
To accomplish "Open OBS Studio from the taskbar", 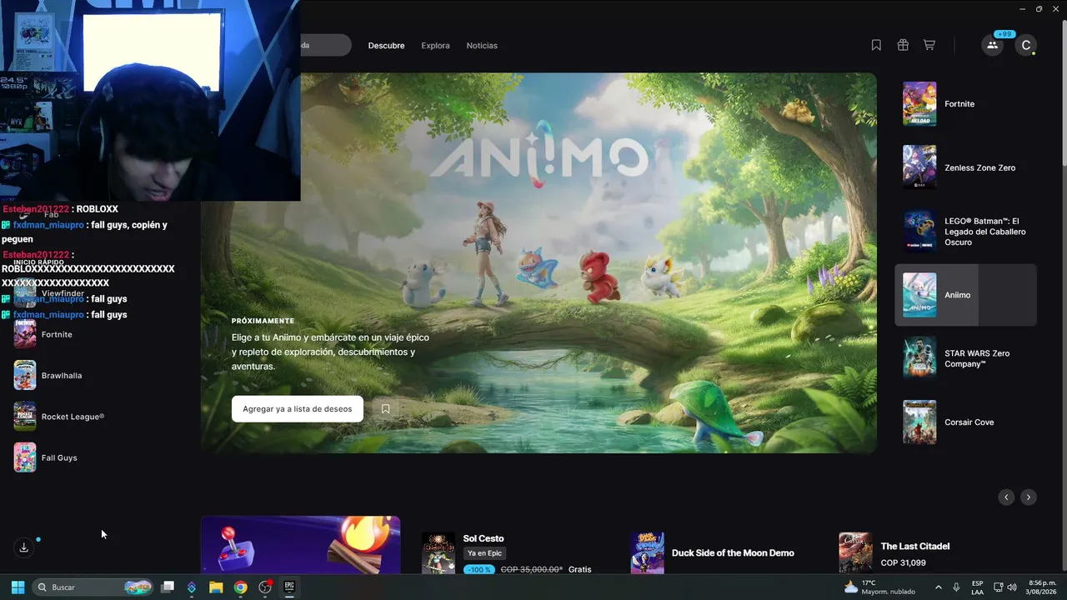I will [x=265, y=587].
